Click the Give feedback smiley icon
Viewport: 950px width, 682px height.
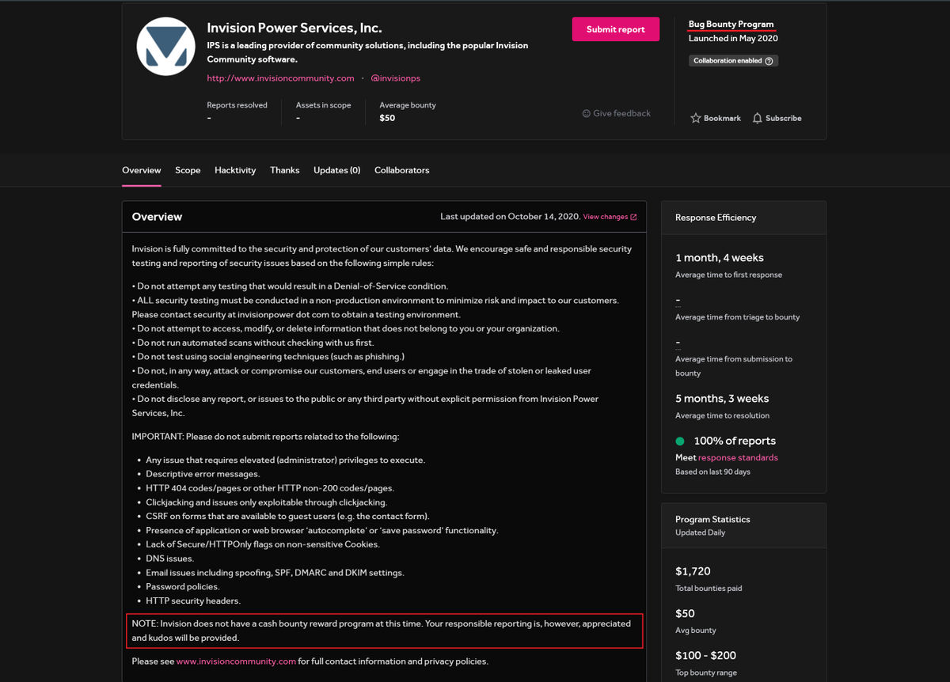coord(587,113)
